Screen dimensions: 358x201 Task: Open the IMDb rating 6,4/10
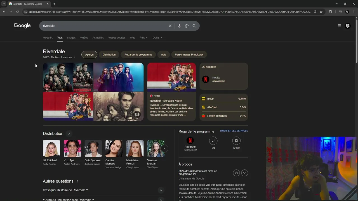(224, 99)
